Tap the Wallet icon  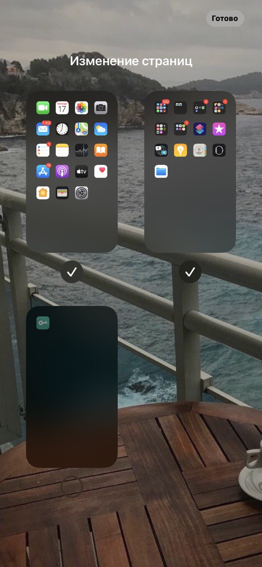pyautogui.click(x=62, y=193)
